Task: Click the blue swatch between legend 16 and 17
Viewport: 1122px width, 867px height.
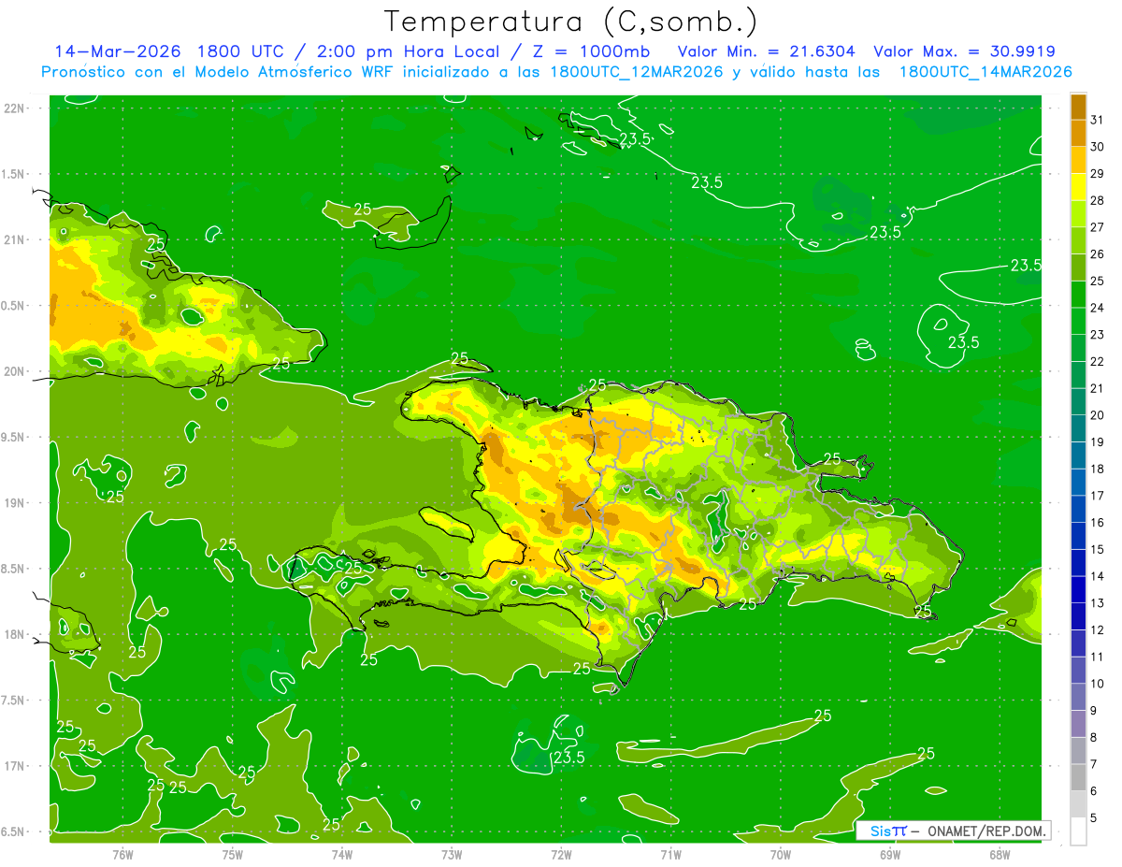Action: point(1078,509)
